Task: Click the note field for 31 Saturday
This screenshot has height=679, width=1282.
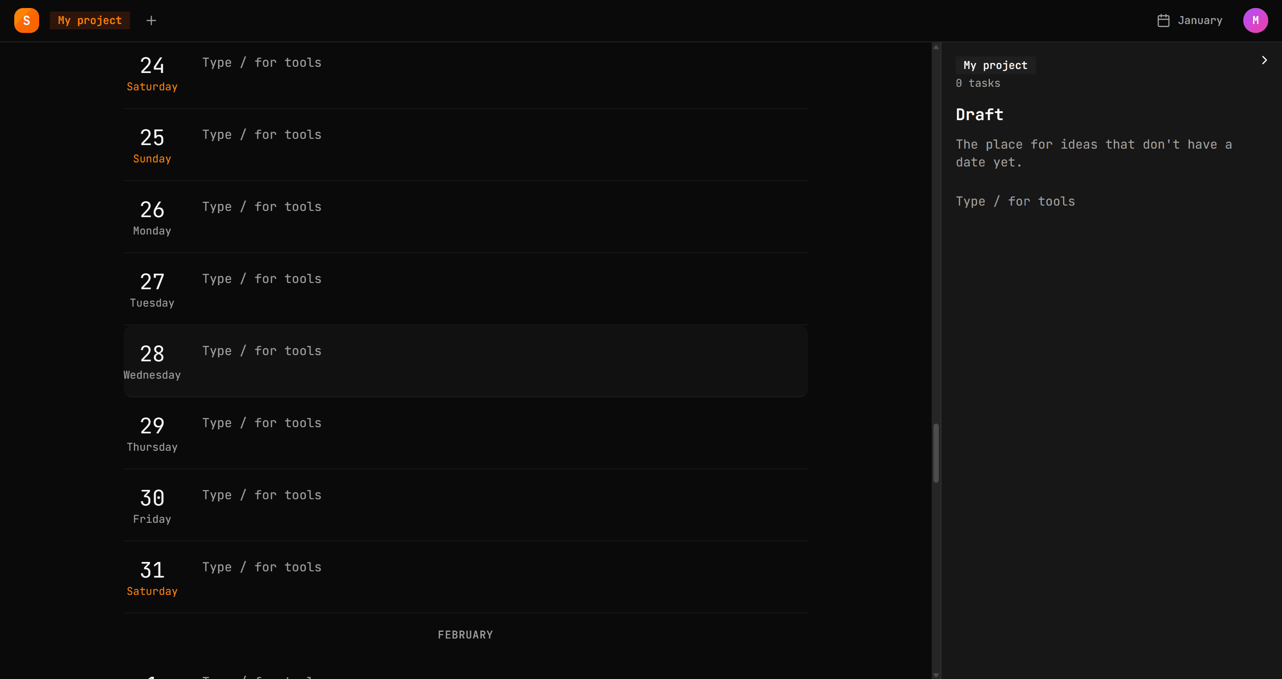Action: pyautogui.click(x=505, y=568)
